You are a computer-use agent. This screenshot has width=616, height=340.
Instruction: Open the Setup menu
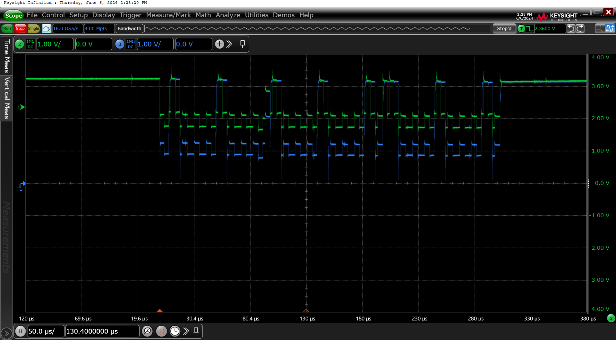click(78, 15)
